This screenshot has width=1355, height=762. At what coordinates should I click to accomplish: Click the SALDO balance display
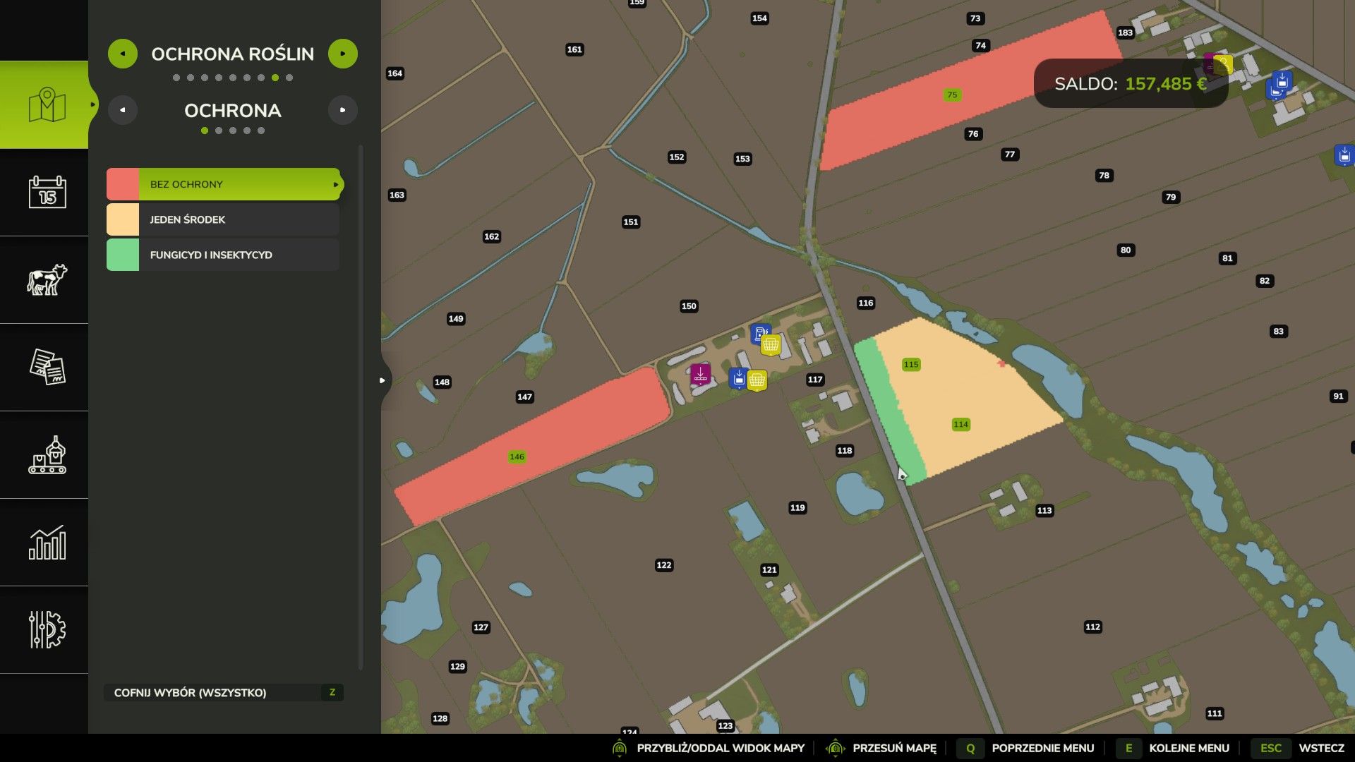click(x=1131, y=84)
